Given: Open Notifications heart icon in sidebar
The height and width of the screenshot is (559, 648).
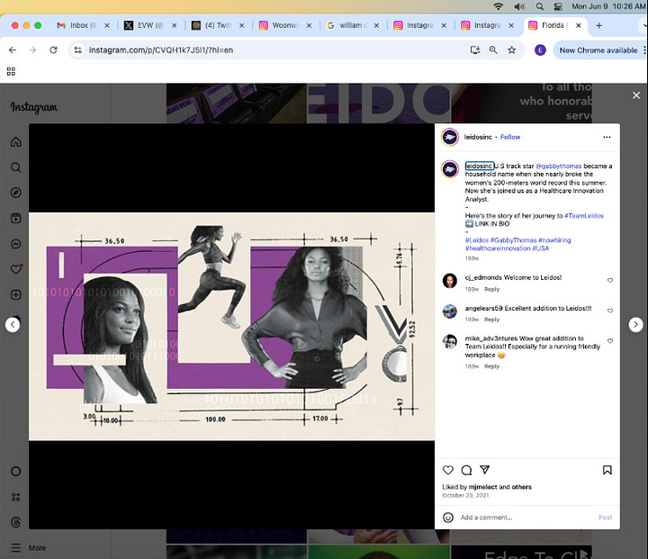Looking at the screenshot, I should (x=15, y=269).
